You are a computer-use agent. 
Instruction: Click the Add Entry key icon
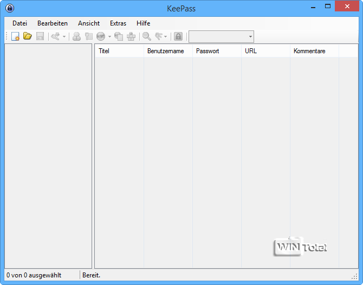tap(56, 36)
